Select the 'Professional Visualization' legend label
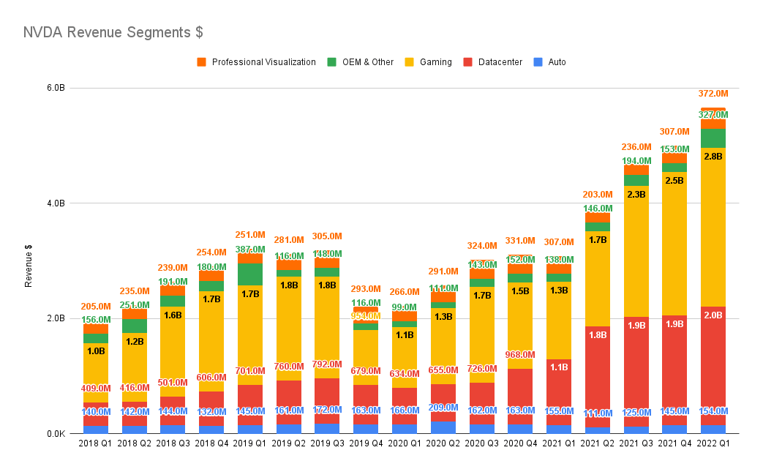 (264, 61)
